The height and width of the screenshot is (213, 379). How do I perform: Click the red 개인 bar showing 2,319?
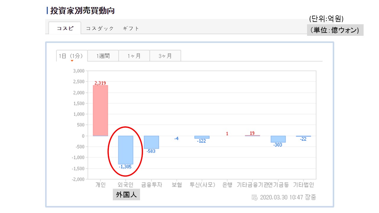pyautogui.click(x=100, y=110)
